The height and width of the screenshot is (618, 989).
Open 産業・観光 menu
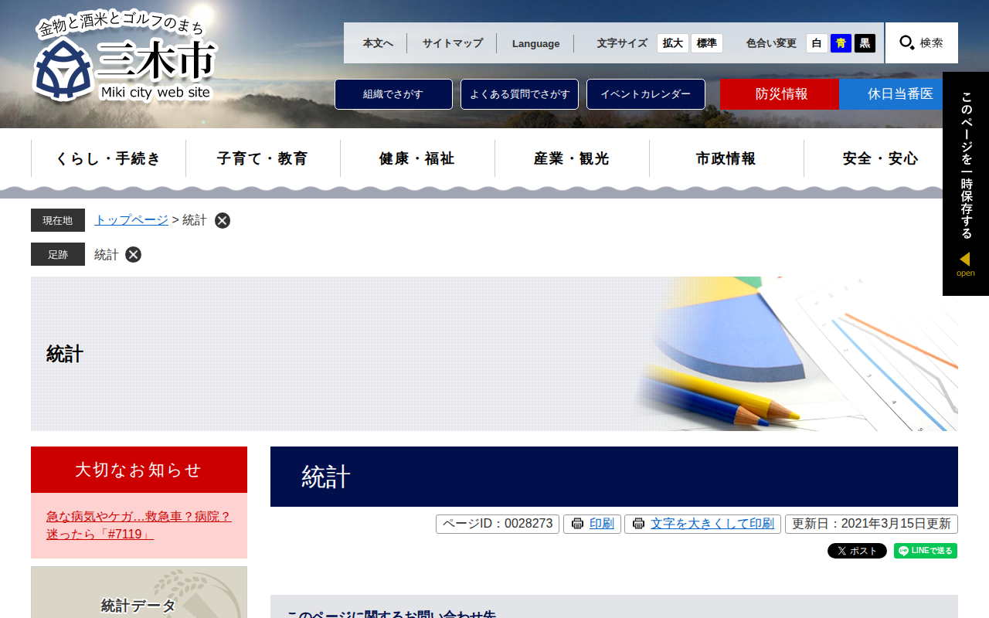click(572, 158)
